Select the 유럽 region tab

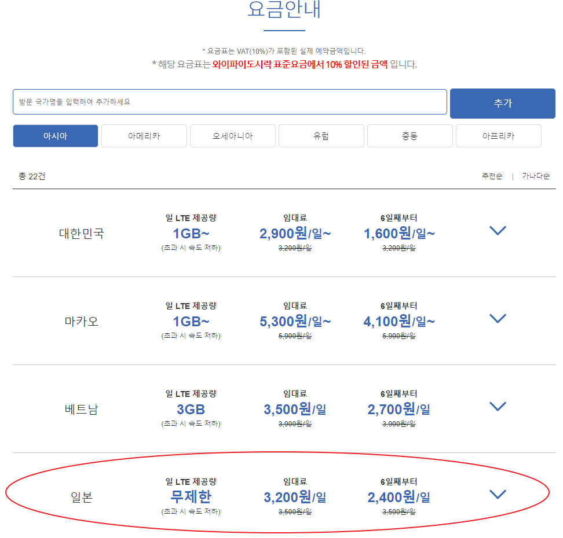321,136
